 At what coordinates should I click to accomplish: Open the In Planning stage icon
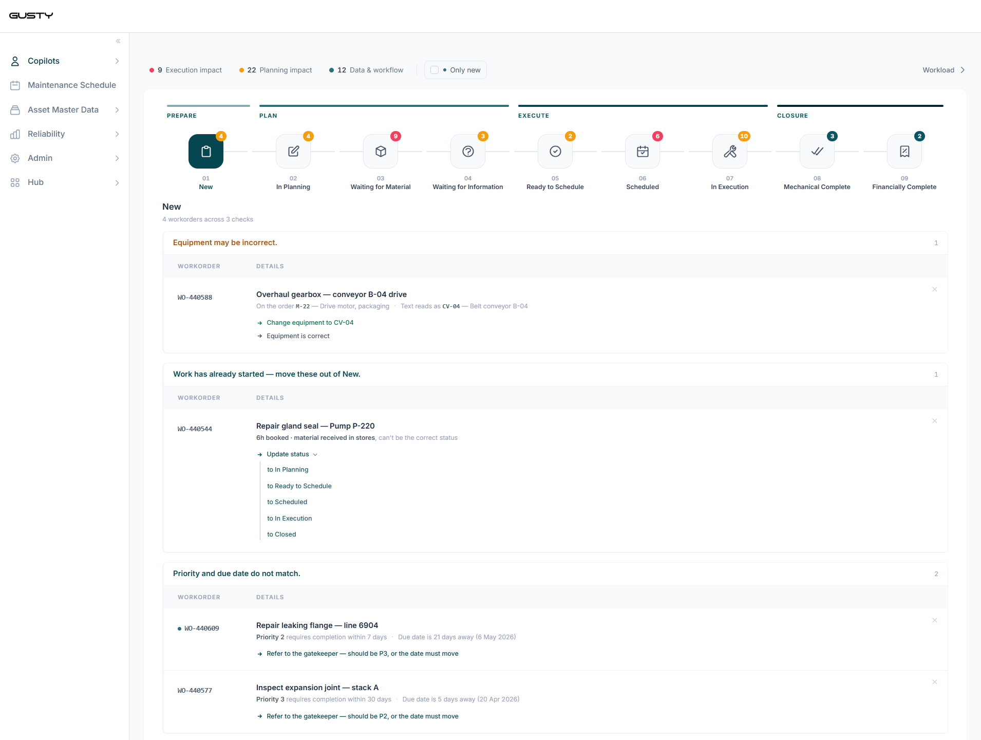293,151
